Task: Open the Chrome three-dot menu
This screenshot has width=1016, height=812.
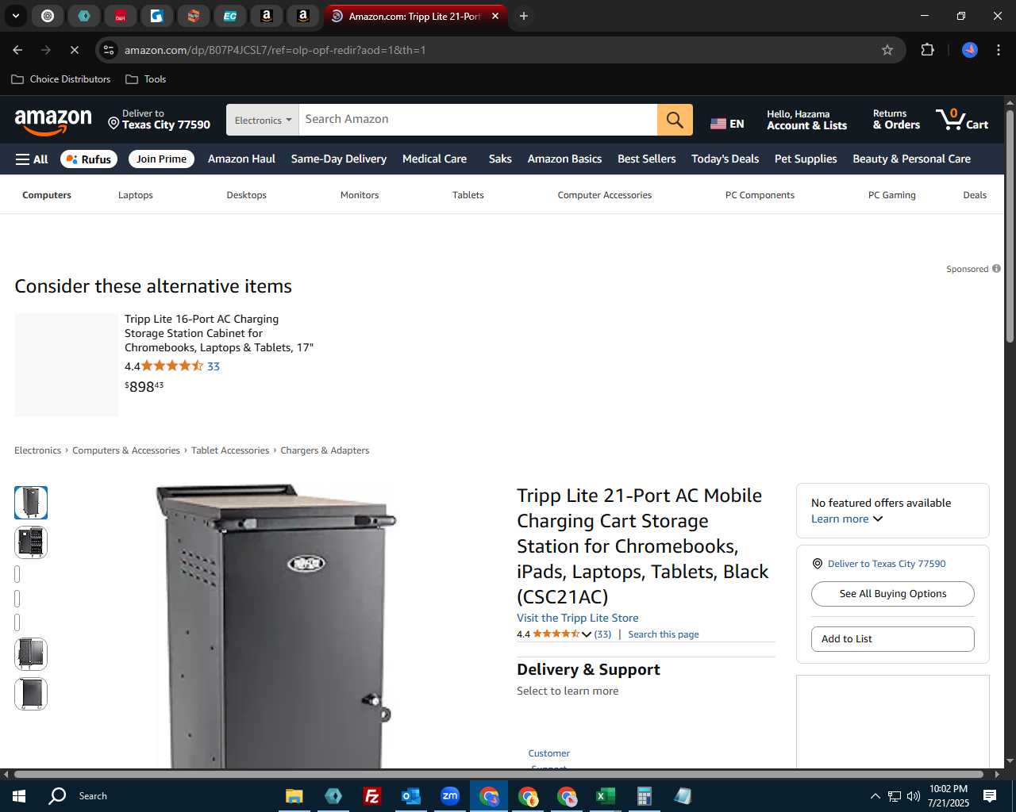Action: (998, 50)
